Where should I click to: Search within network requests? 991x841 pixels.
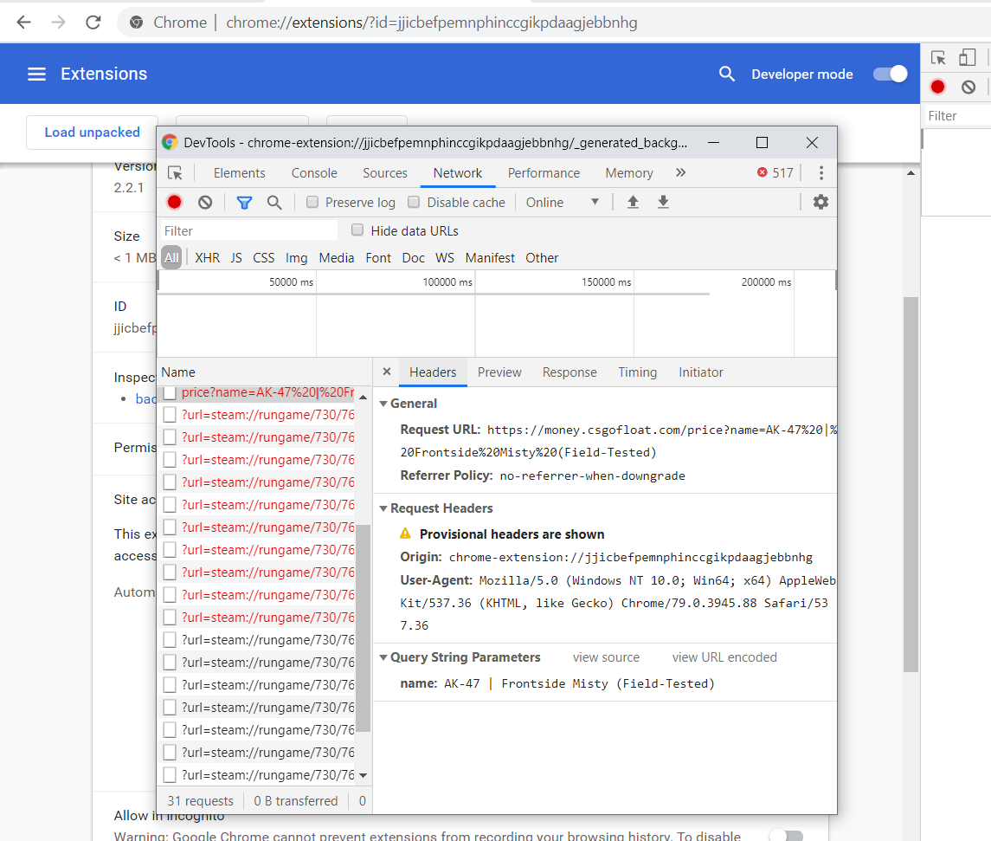[274, 202]
